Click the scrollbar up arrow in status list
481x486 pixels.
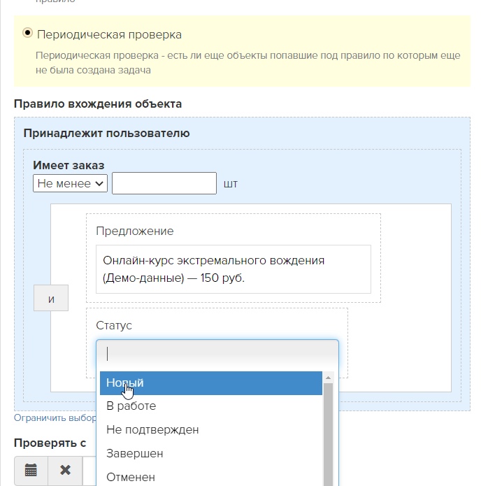pos(327,378)
